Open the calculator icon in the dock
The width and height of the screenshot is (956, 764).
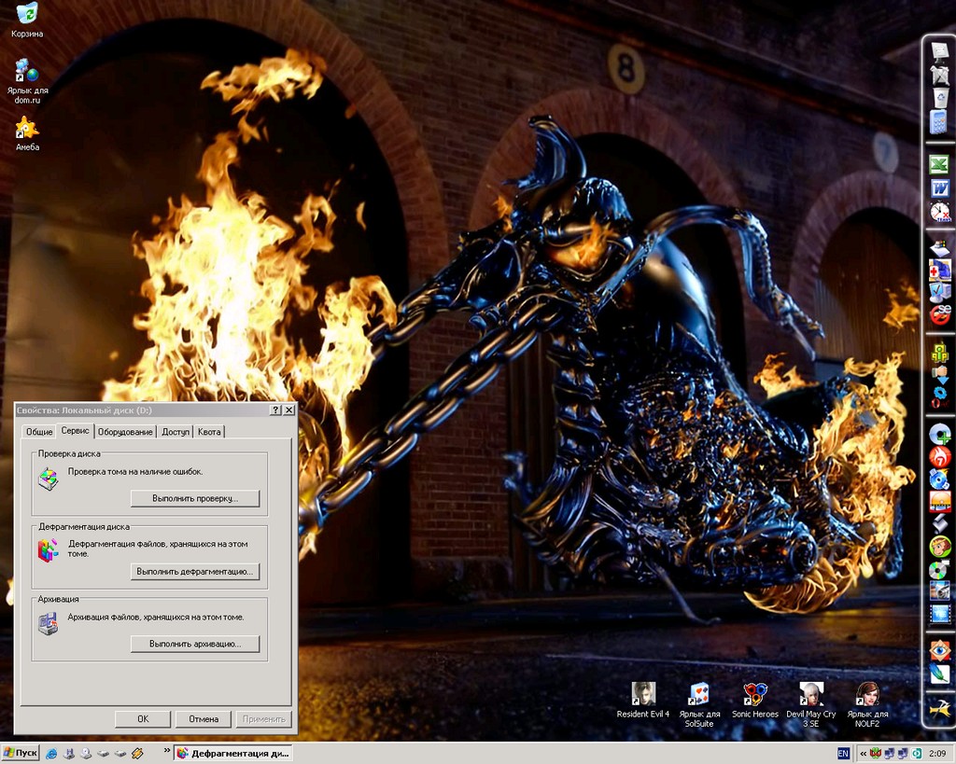pos(939,122)
